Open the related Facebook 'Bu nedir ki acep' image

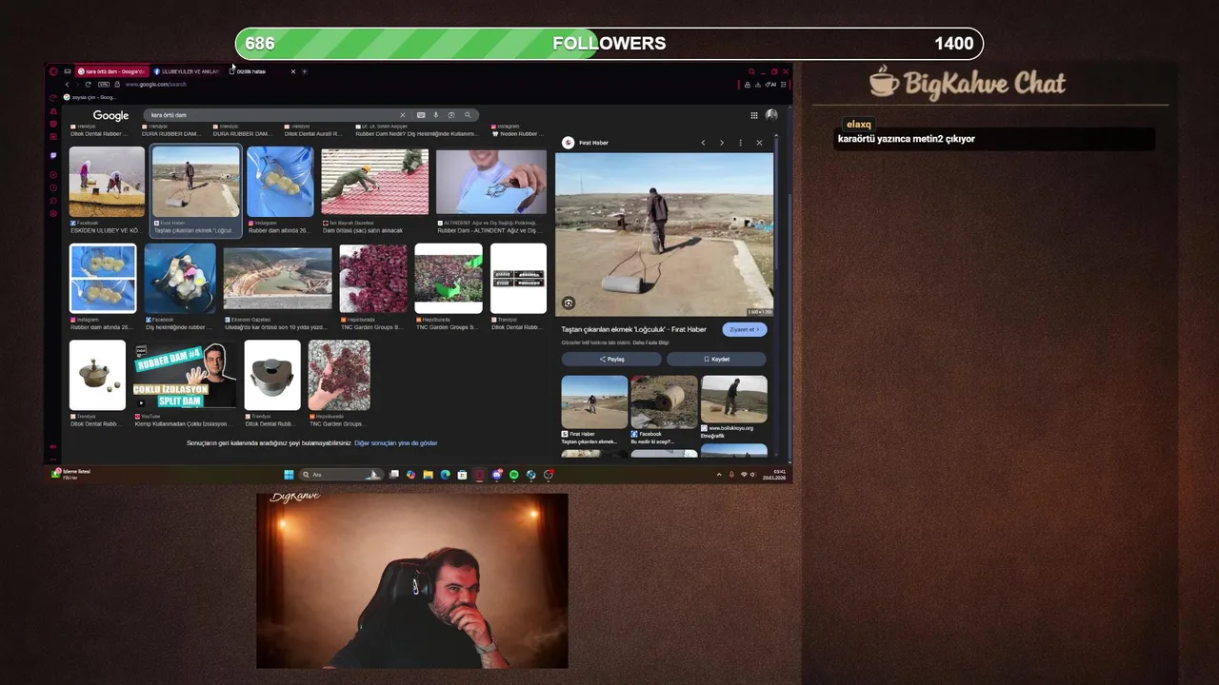[x=664, y=401]
